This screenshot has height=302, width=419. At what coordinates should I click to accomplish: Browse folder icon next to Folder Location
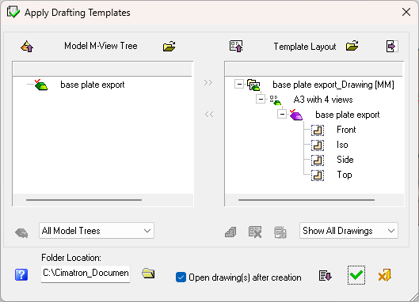pos(148,274)
